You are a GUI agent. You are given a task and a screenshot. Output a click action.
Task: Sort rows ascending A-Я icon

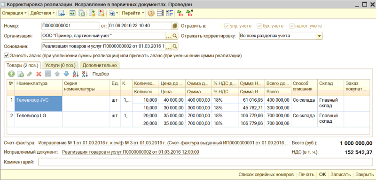(76, 74)
